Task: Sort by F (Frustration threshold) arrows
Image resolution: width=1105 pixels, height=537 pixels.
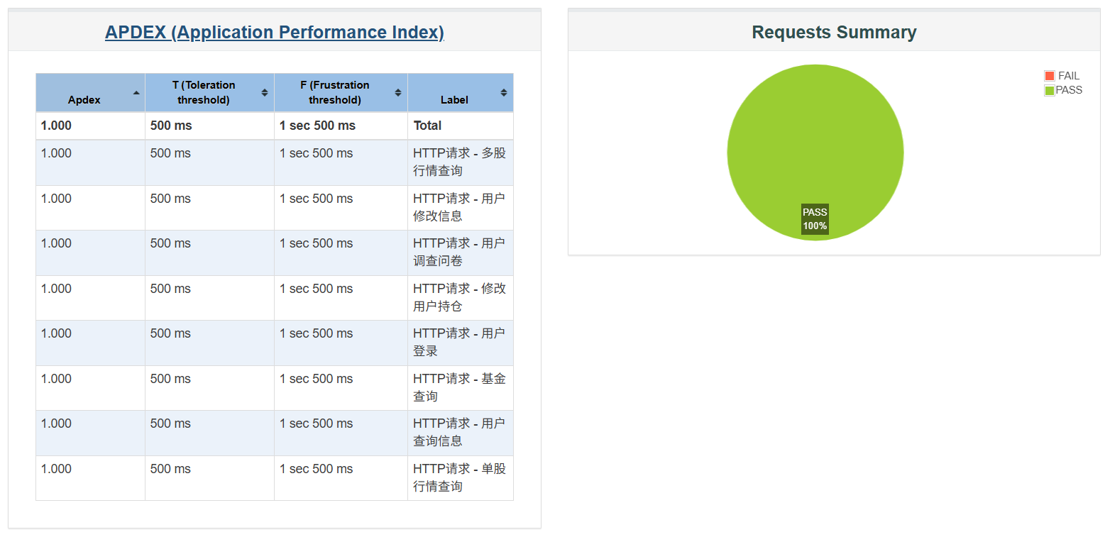Action: tap(398, 93)
